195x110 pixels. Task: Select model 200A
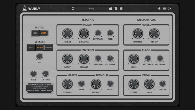tap(44, 33)
